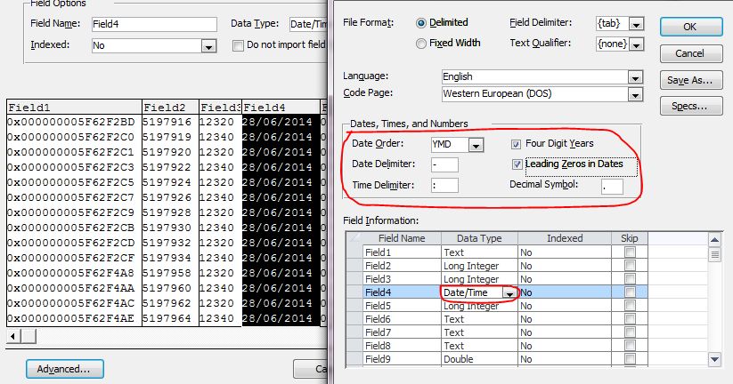733x384 pixels.
Task: Click preview cell 5197964
Action: [167, 319]
